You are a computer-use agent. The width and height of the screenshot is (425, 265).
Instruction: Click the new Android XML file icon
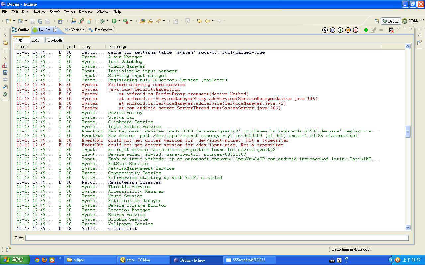89,21
